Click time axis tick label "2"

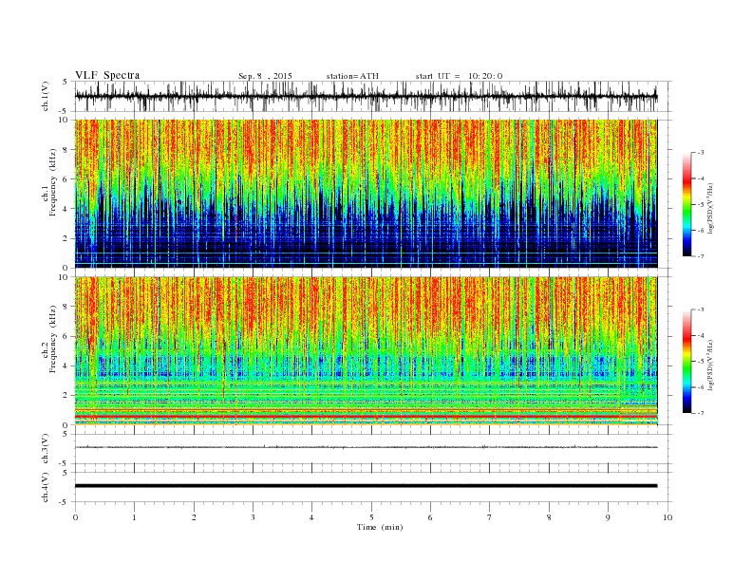pyautogui.click(x=194, y=517)
